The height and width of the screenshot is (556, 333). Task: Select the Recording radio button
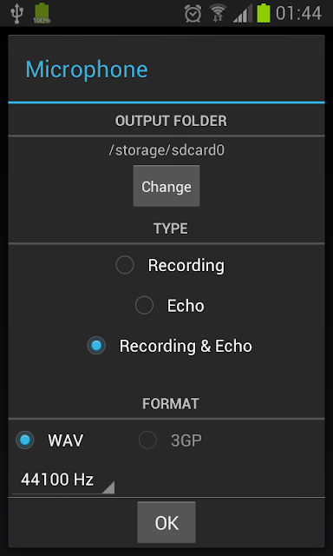pyautogui.click(x=170, y=265)
